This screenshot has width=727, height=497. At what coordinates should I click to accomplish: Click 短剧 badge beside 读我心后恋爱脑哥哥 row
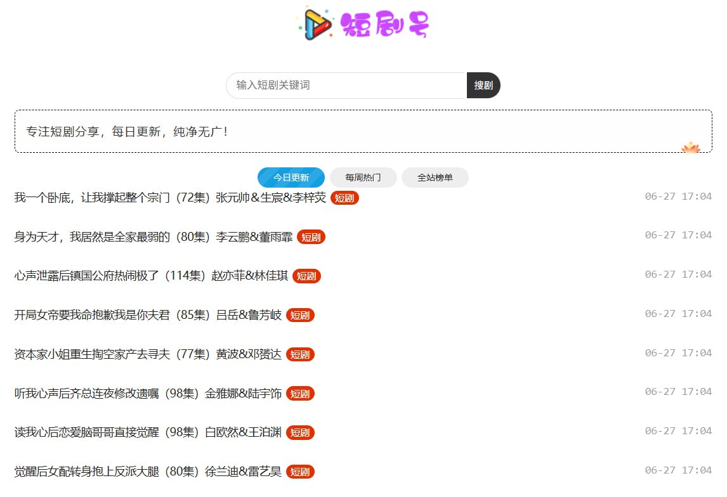[x=300, y=432]
